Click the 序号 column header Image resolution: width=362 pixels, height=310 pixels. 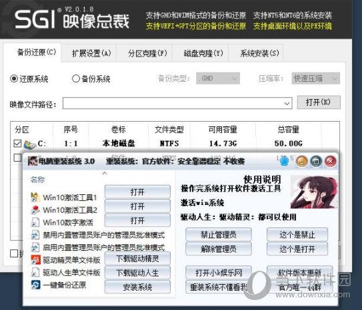tap(71, 130)
